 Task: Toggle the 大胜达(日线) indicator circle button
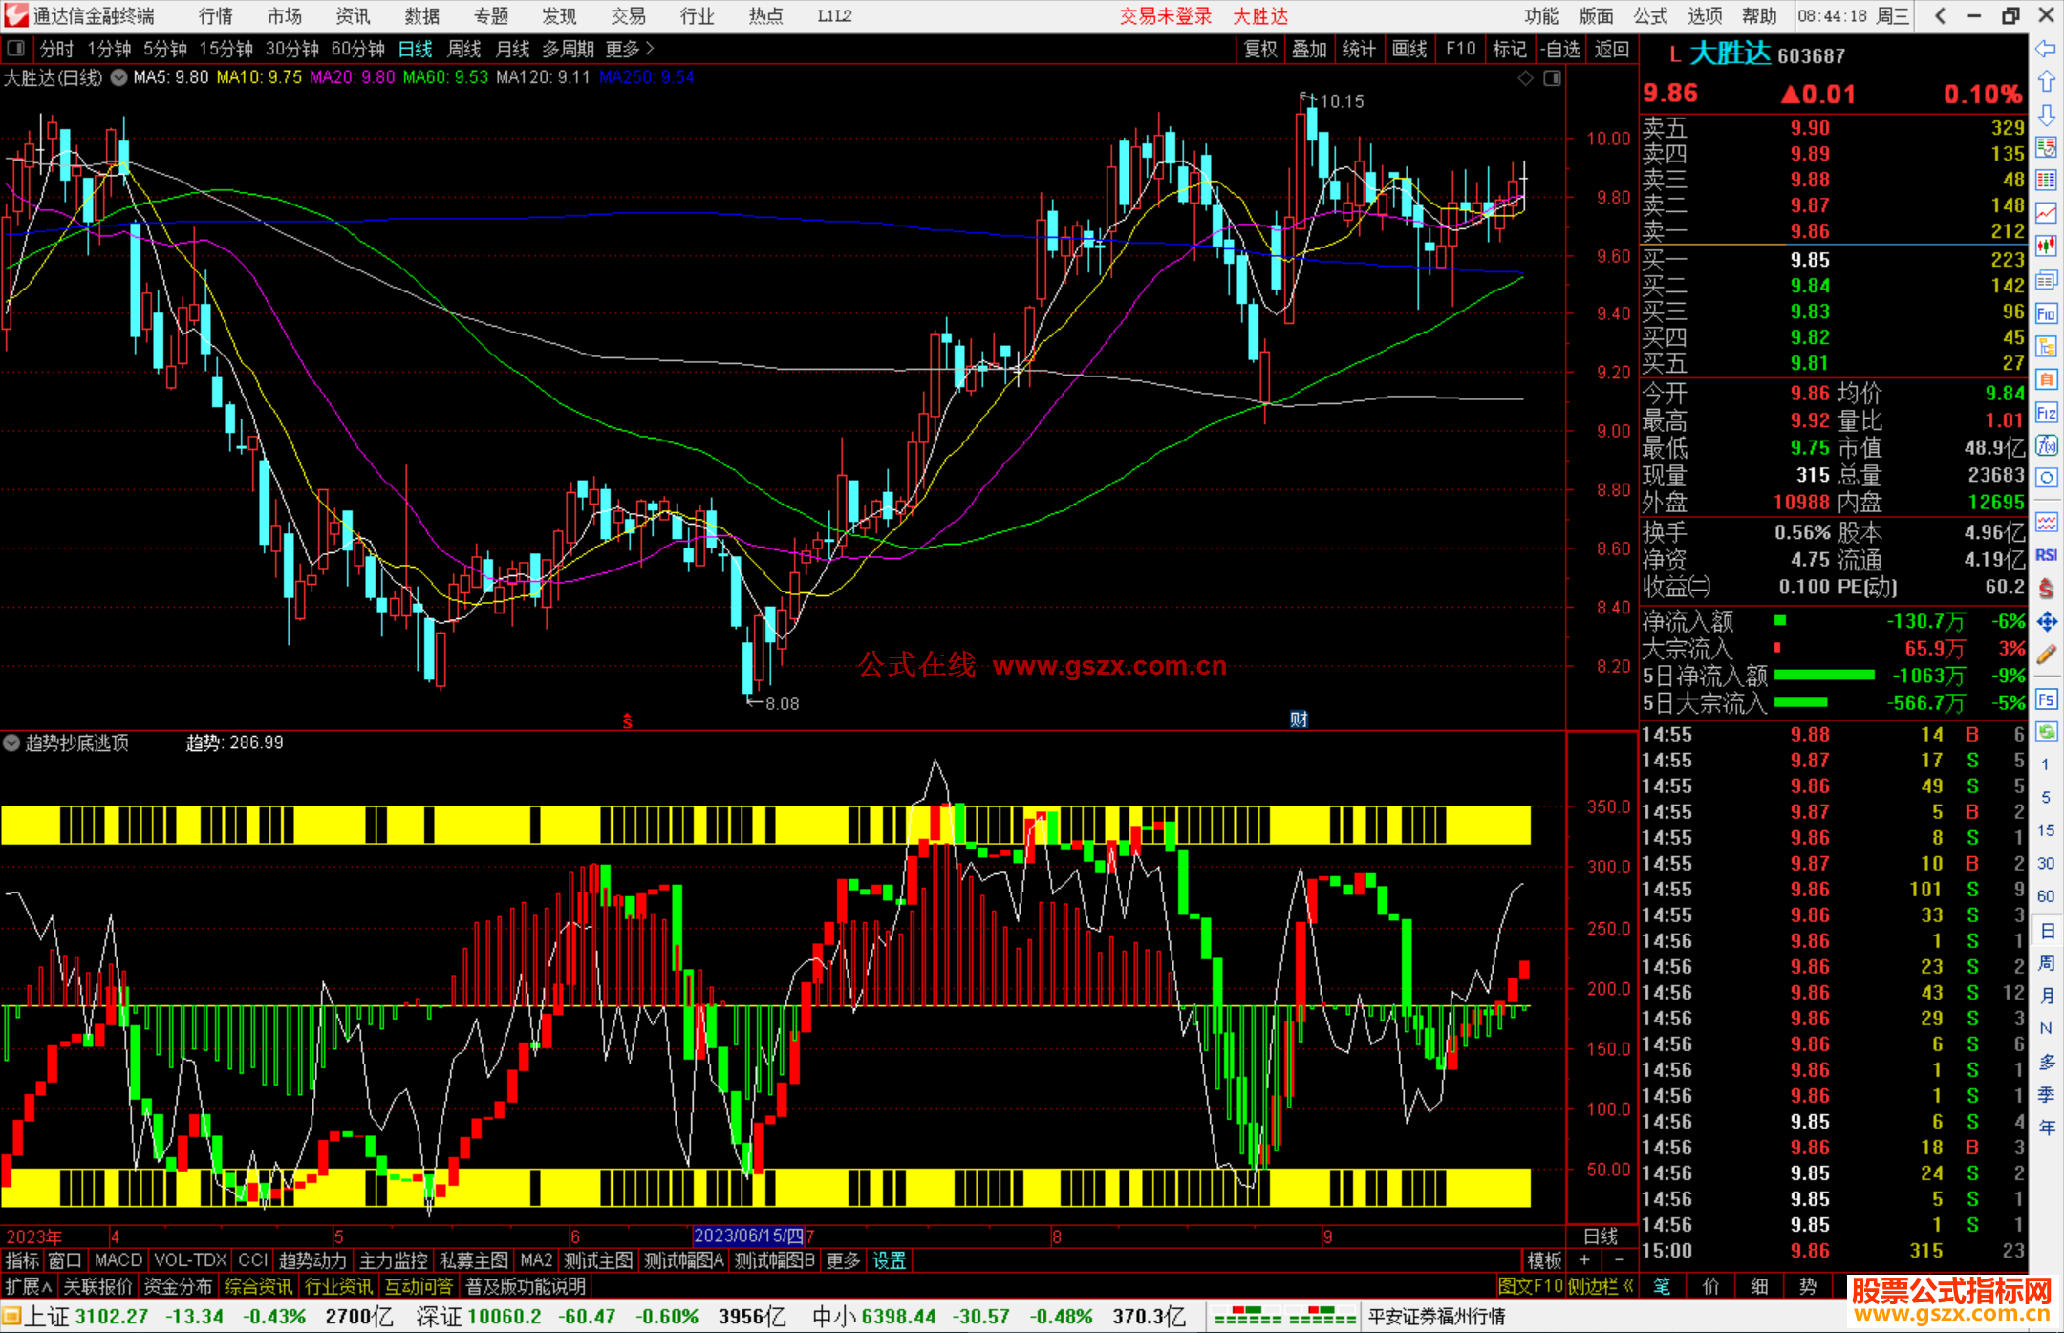click(x=118, y=78)
